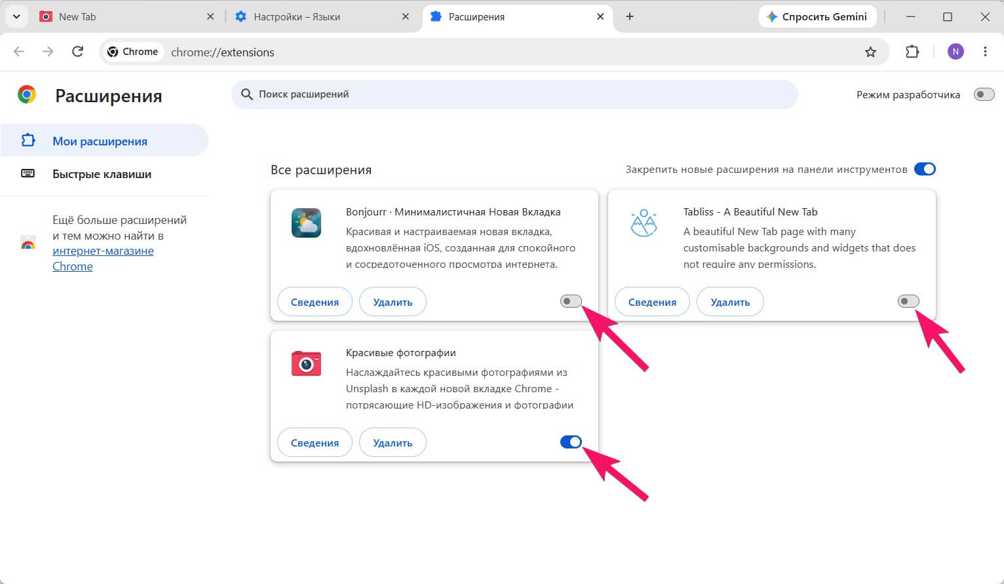Open the profile avatar N
The height and width of the screenshot is (584, 1004).
956,52
